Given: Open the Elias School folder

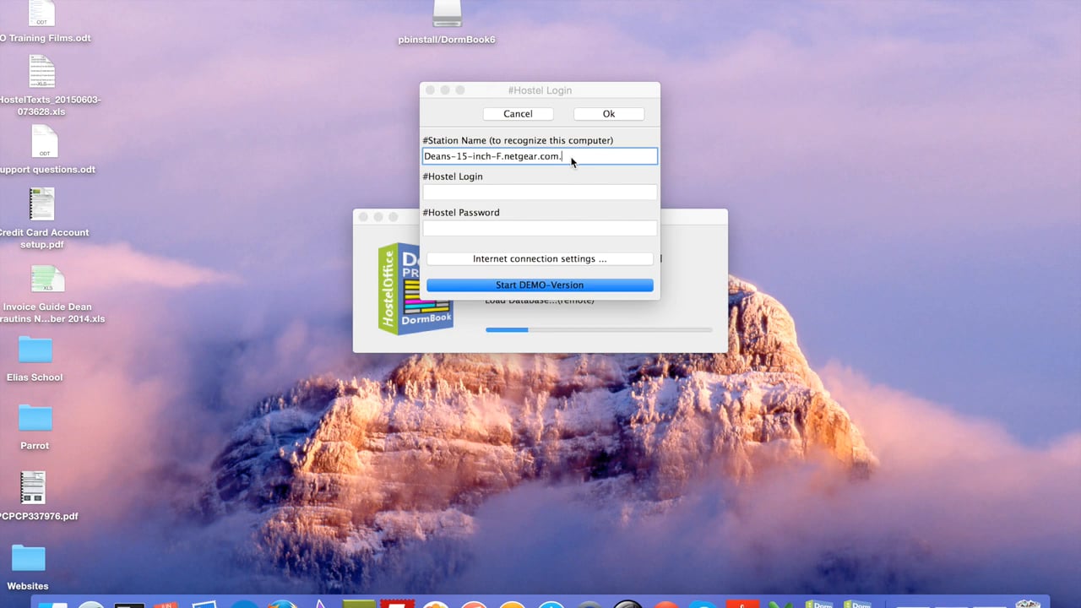Looking at the screenshot, I should click(35, 350).
